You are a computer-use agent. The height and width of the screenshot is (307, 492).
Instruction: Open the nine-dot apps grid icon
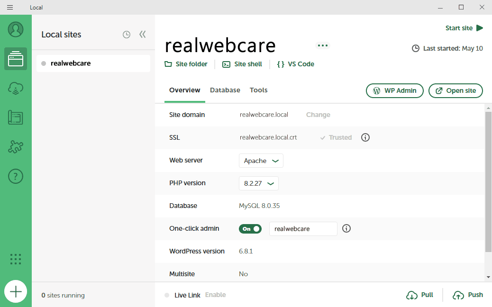(15, 259)
